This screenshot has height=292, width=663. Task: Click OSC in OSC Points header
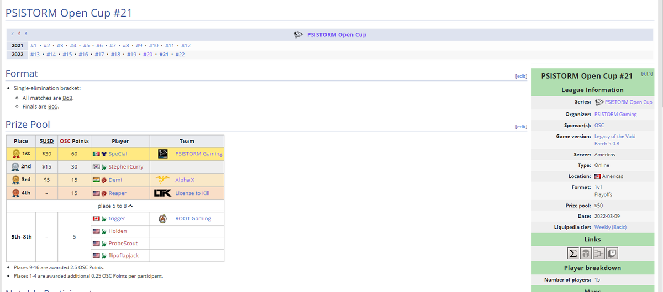pos(64,141)
